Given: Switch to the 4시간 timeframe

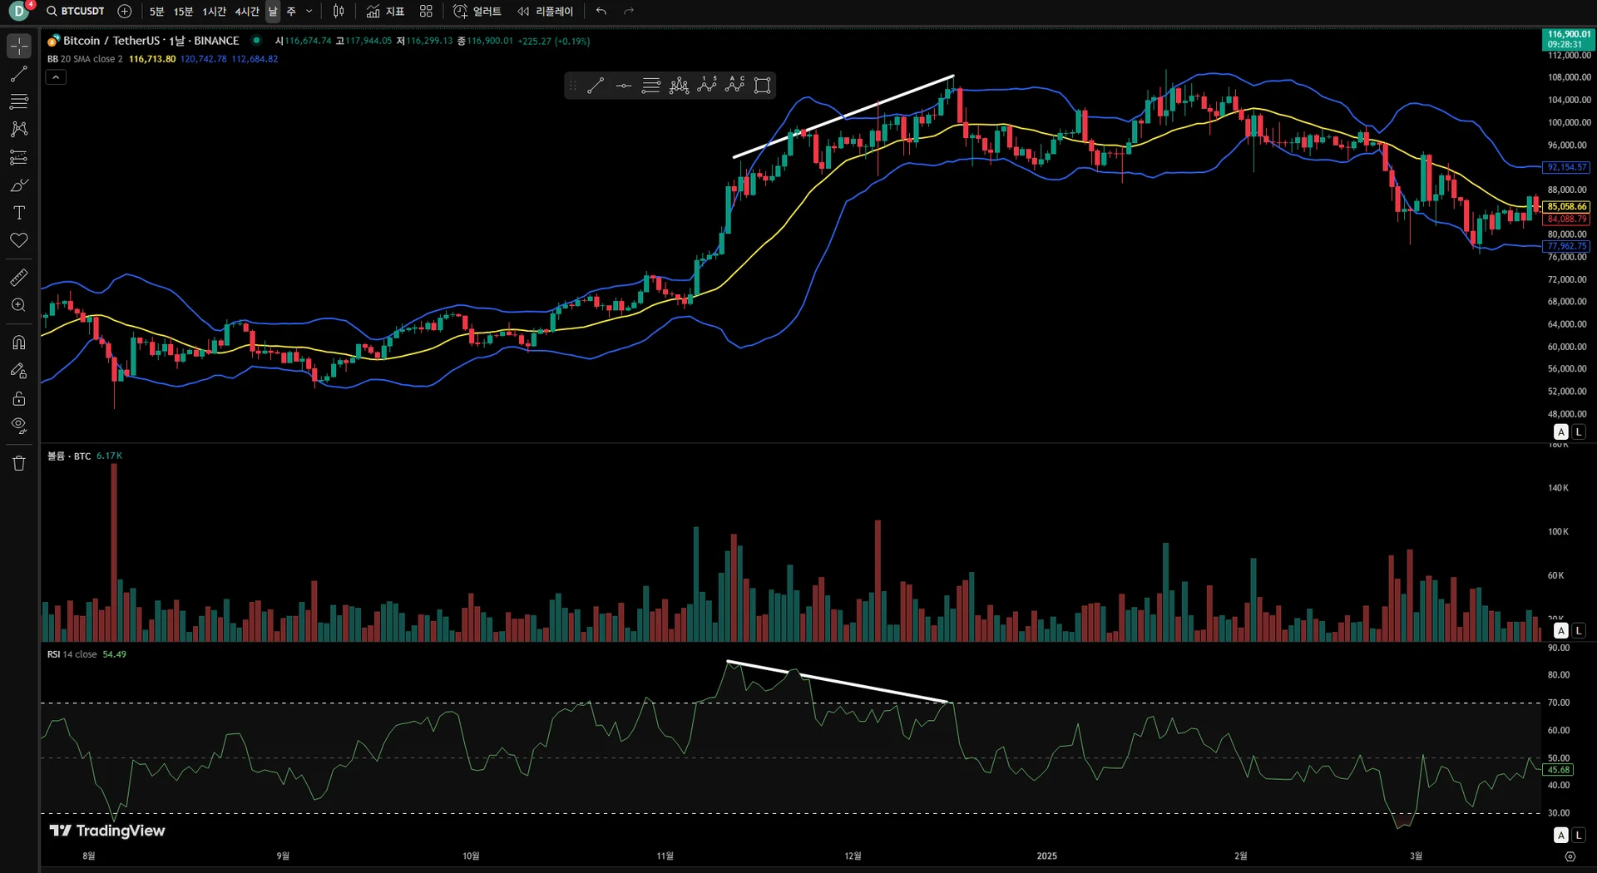Looking at the screenshot, I should [x=247, y=11].
